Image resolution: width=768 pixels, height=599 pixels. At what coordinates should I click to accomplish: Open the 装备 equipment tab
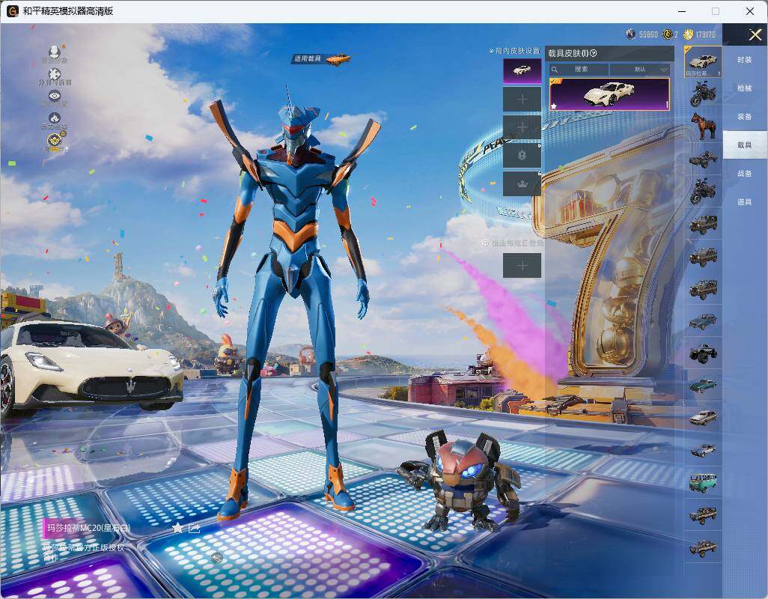[745, 117]
